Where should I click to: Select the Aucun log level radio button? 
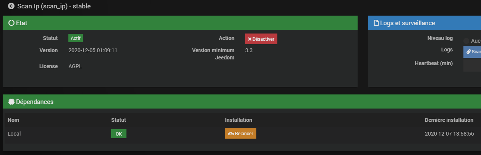point(466,41)
